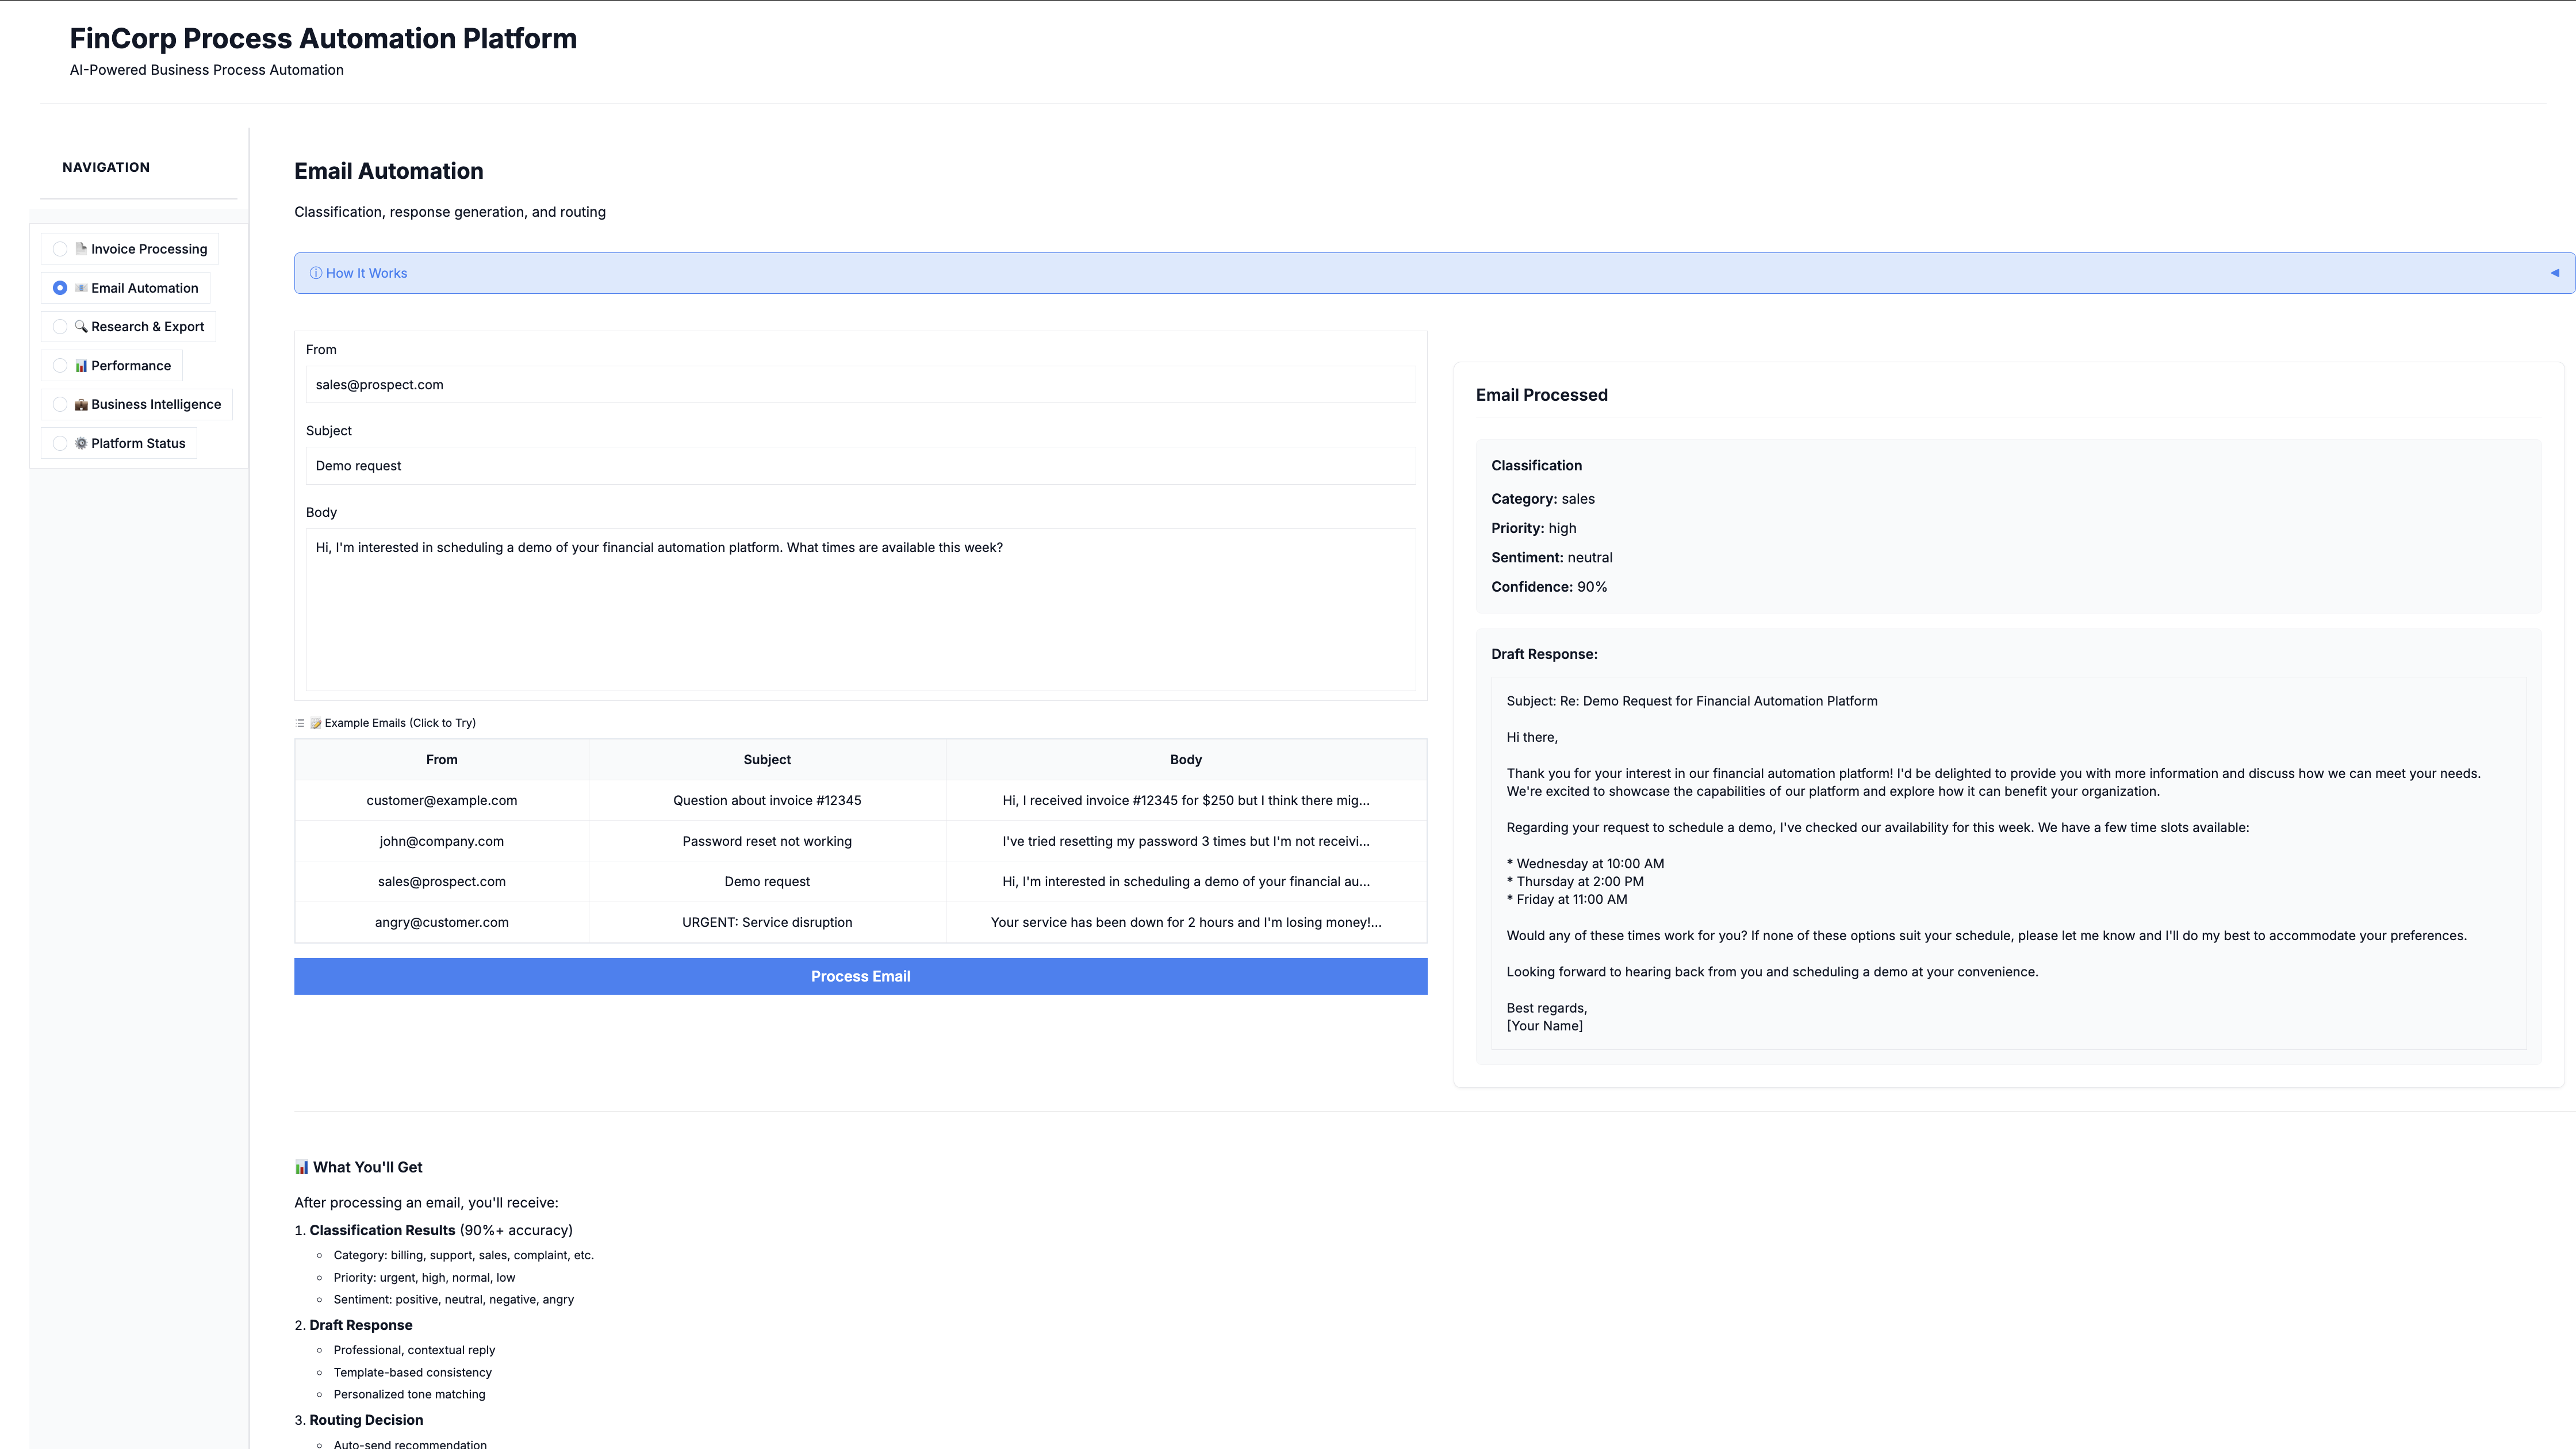The height and width of the screenshot is (1449, 2576).
Task: Click the Research & Export magnifier icon
Action: 81,327
